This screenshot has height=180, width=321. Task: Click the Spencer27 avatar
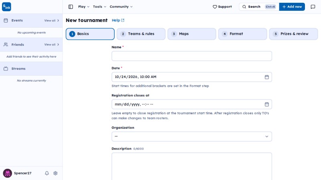tap(8, 173)
